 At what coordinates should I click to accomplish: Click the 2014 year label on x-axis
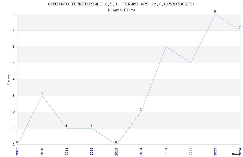click(x=141, y=152)
